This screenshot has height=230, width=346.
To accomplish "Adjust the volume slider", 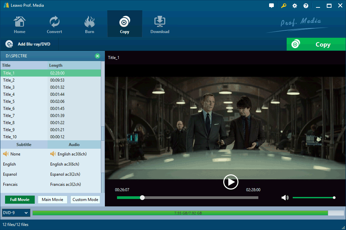I will (313, 198).
